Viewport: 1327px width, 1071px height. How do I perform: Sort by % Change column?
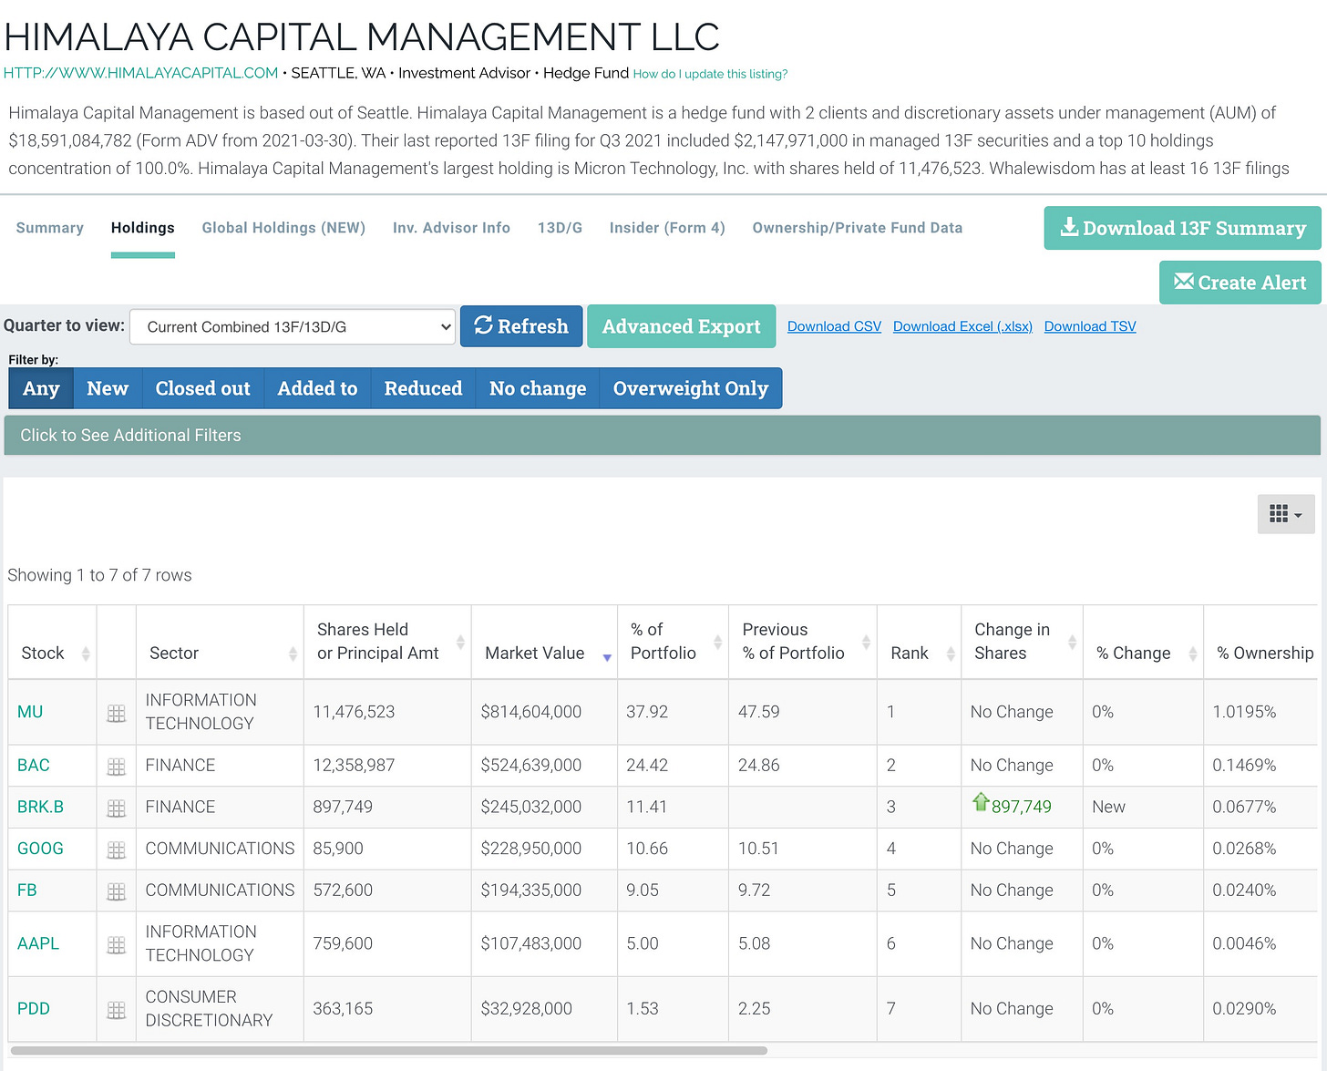(1143, 642)
